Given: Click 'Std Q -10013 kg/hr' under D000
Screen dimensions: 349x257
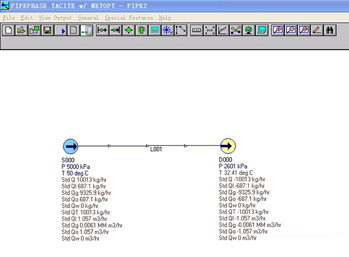Looking at the screenshot, I should [x=242, y=179].
